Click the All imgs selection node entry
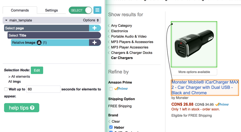This screenshot has width=241, height=132. pos(15,81)
